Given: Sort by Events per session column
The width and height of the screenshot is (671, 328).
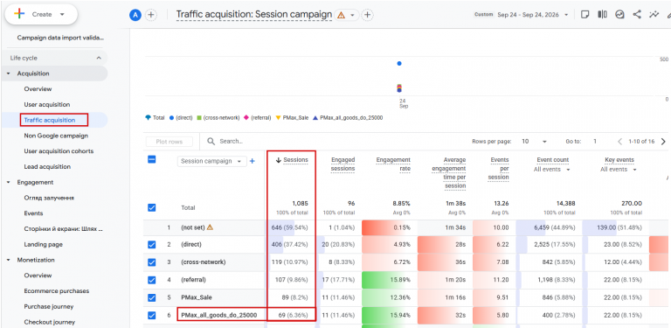Looking at the screenshot, I should point(498,168).
